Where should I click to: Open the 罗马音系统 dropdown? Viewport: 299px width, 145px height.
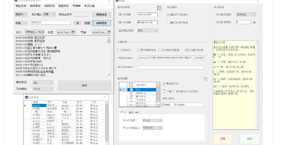(x=152, y=120)
